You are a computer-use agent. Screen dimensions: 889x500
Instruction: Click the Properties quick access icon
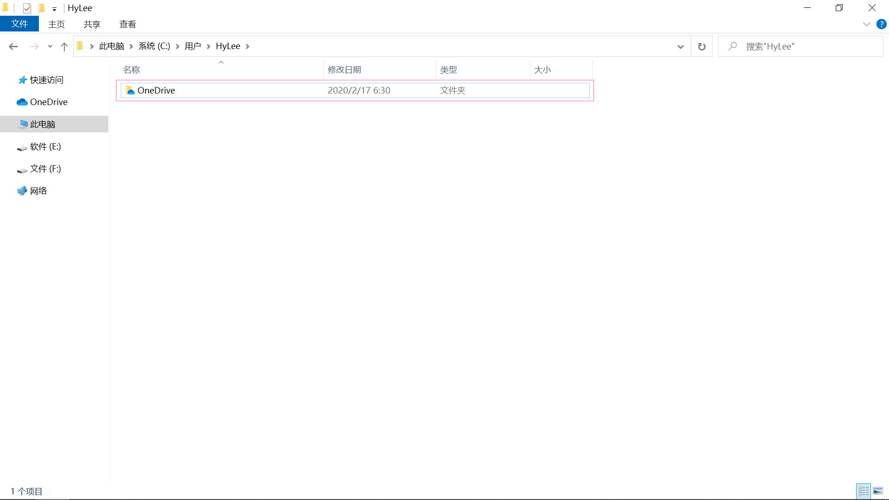pyautogui.click(x=27, y=8)
